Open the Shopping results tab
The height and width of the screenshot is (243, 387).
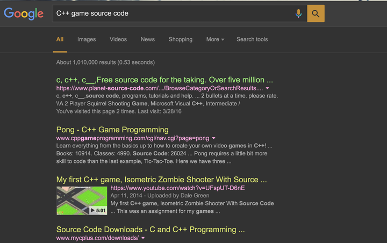(x=181, y=39)
